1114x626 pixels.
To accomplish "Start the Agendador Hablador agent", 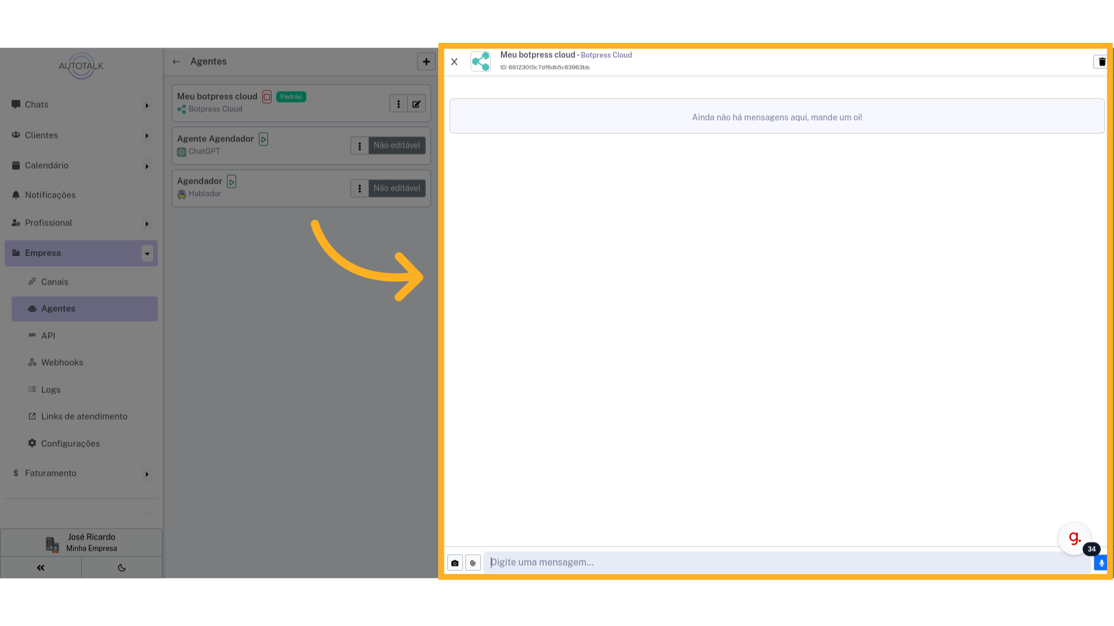I will point(232,181).
